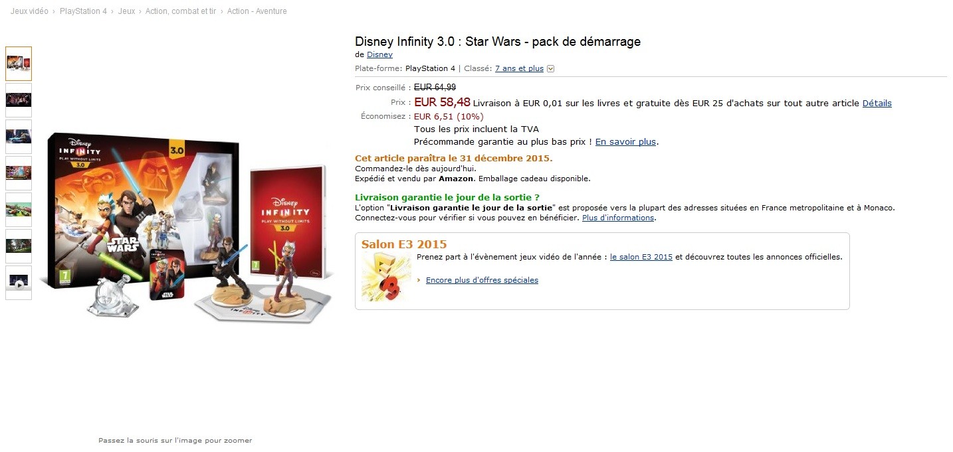
Task: Open the sixth dark scene thumbnail
Action: coord(19,246)
